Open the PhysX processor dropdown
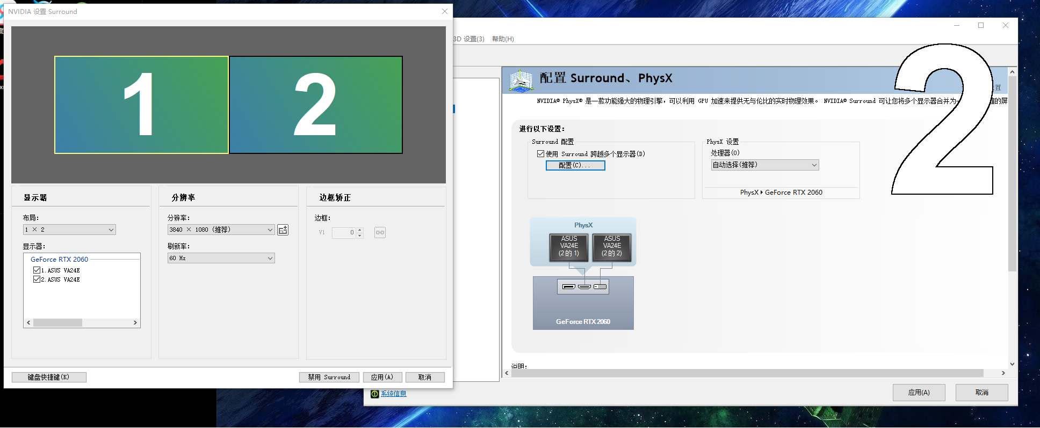 tap(764, 165)
